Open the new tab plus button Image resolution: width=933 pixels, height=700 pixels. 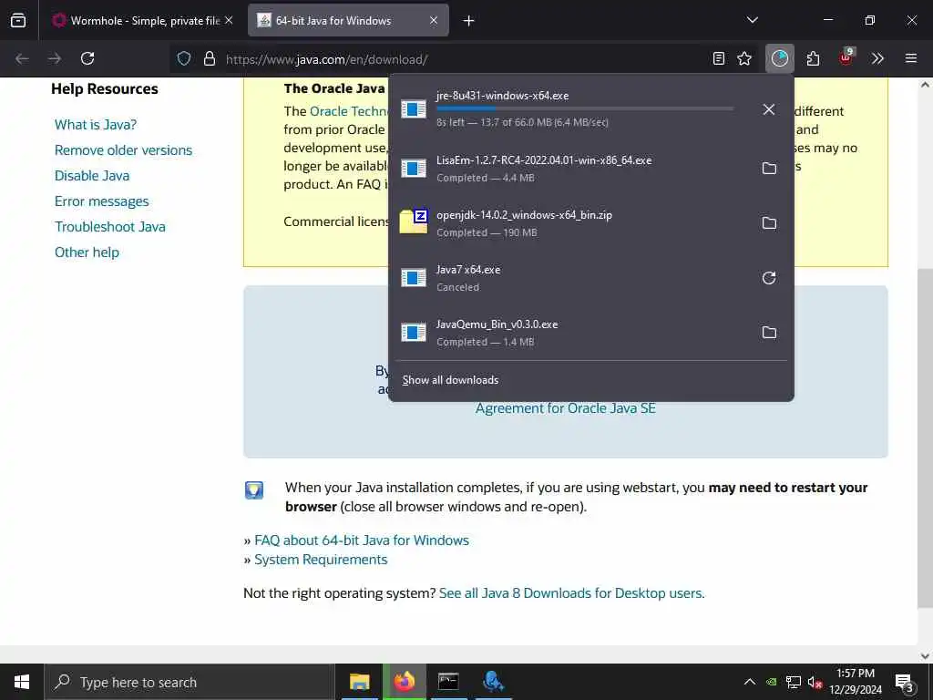click(469, 21)
